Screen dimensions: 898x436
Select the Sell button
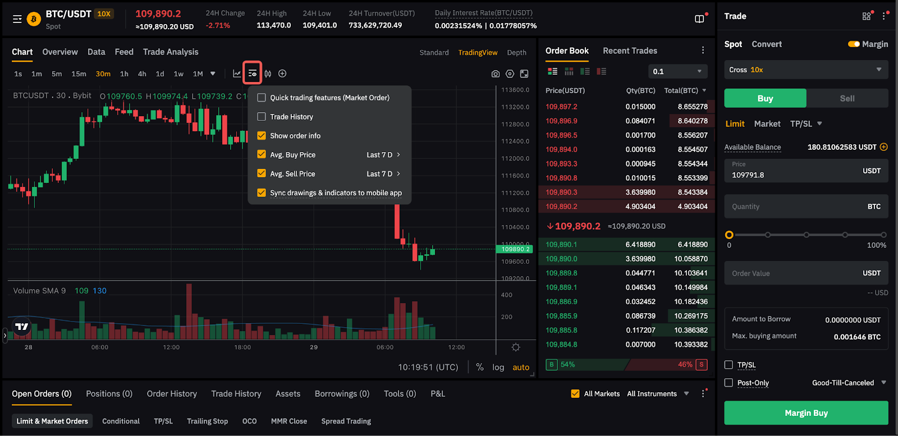point(847,98)
